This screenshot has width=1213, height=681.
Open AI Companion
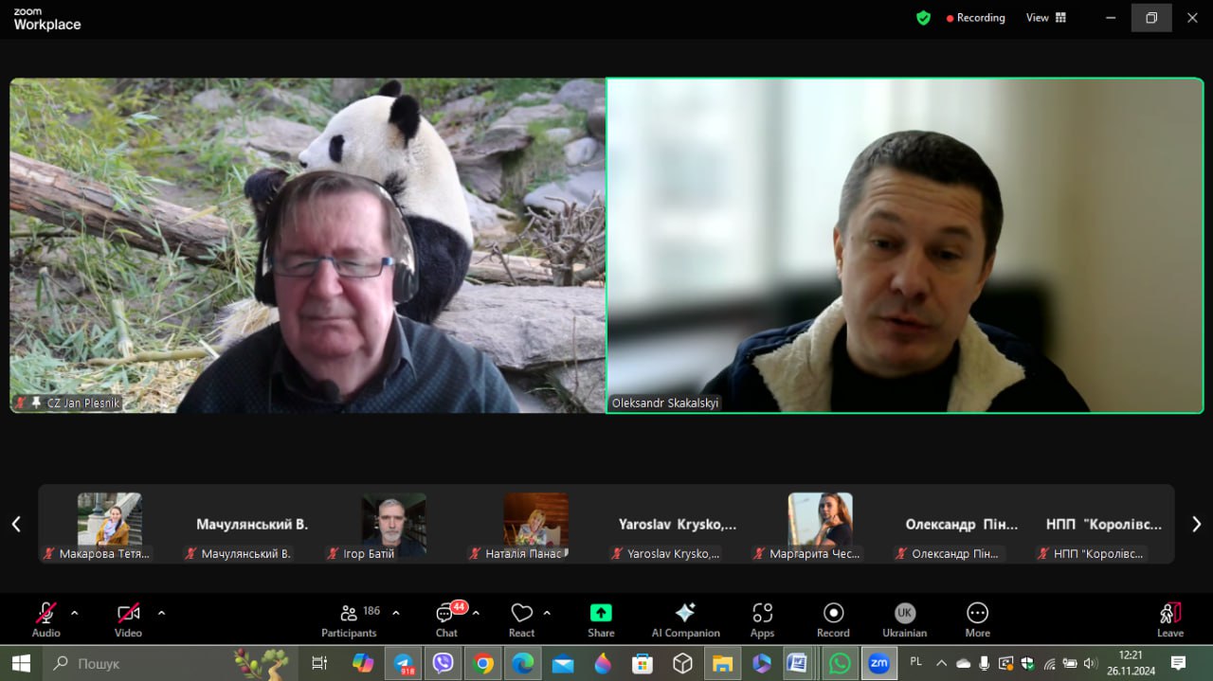pyautogui.click(x=685, y=619)
